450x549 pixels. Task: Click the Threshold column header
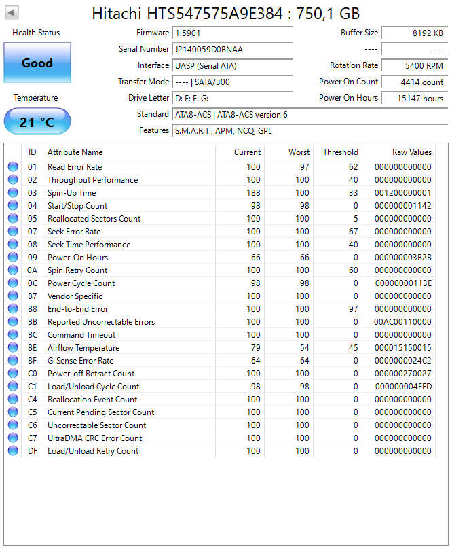tap(338, 152)
